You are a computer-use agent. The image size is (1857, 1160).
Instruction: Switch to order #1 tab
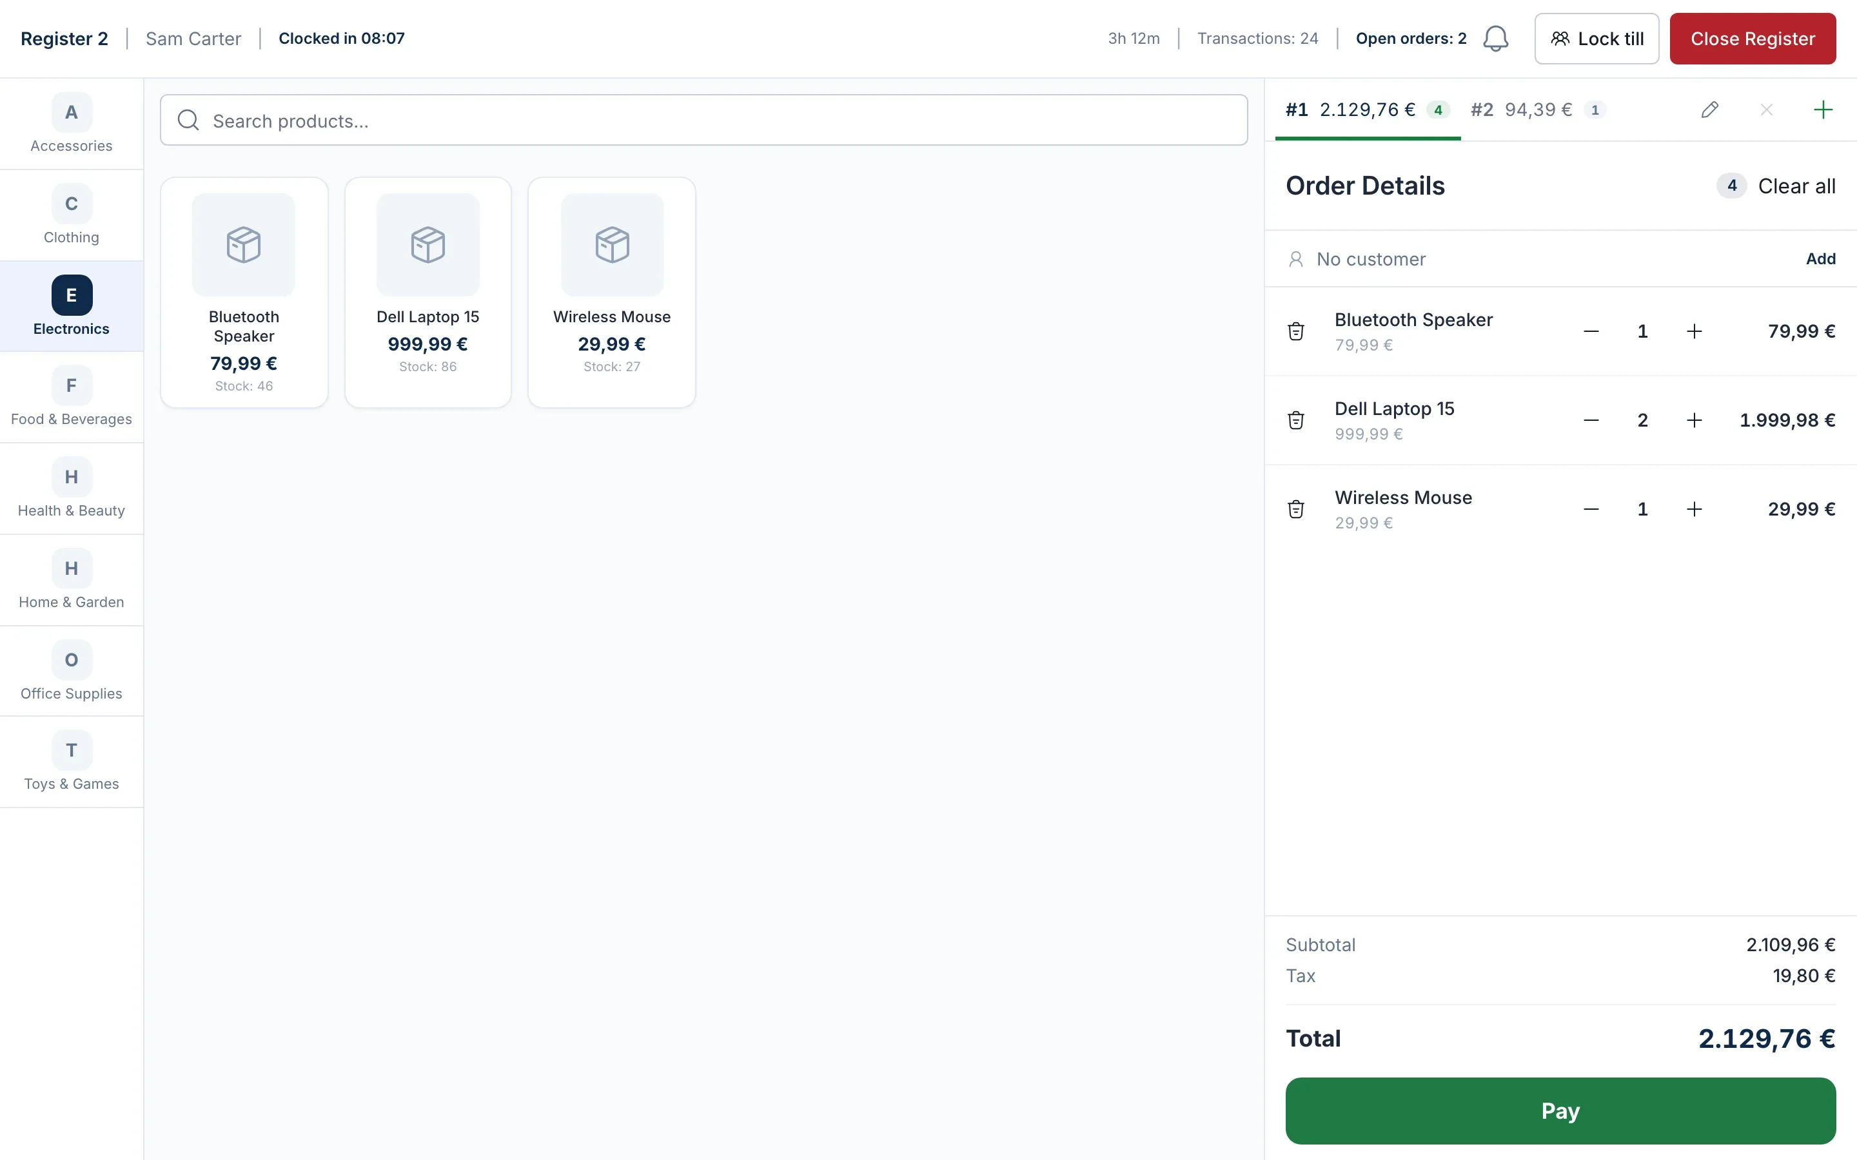[x=1368, y=110]
